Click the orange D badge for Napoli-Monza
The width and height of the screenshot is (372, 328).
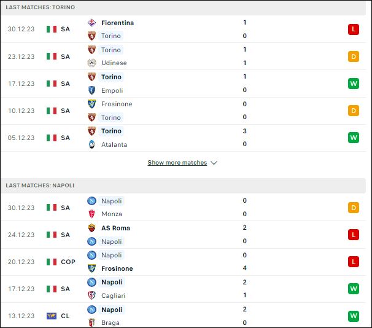point(354,208)
